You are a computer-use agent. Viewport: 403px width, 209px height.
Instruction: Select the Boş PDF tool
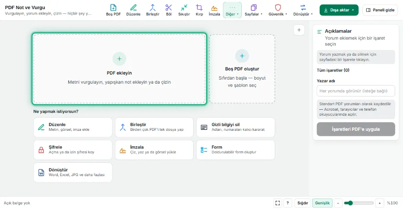[113, 10]
